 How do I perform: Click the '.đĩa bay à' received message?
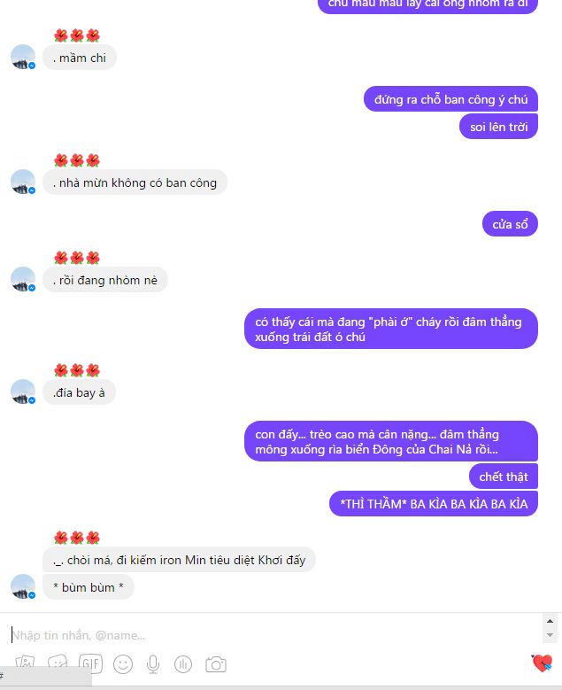pos(79,392)
